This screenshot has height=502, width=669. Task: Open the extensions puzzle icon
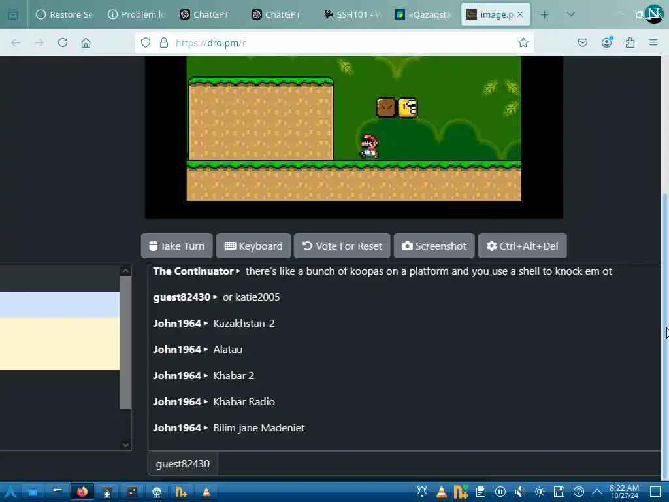[630, 42]
